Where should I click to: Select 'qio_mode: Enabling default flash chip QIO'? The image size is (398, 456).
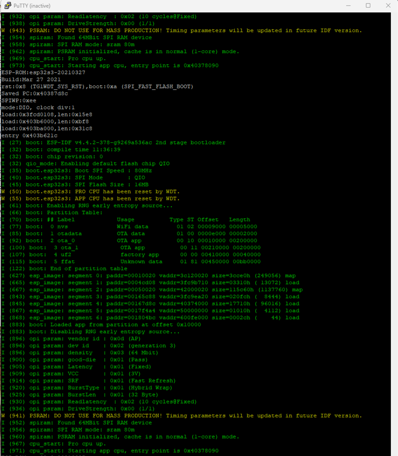tap(97, 163)
